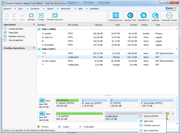Click the Wipe data eraser icon in Operations panel
This screenshot has width=181, height=134.
(x=5, y=33)
